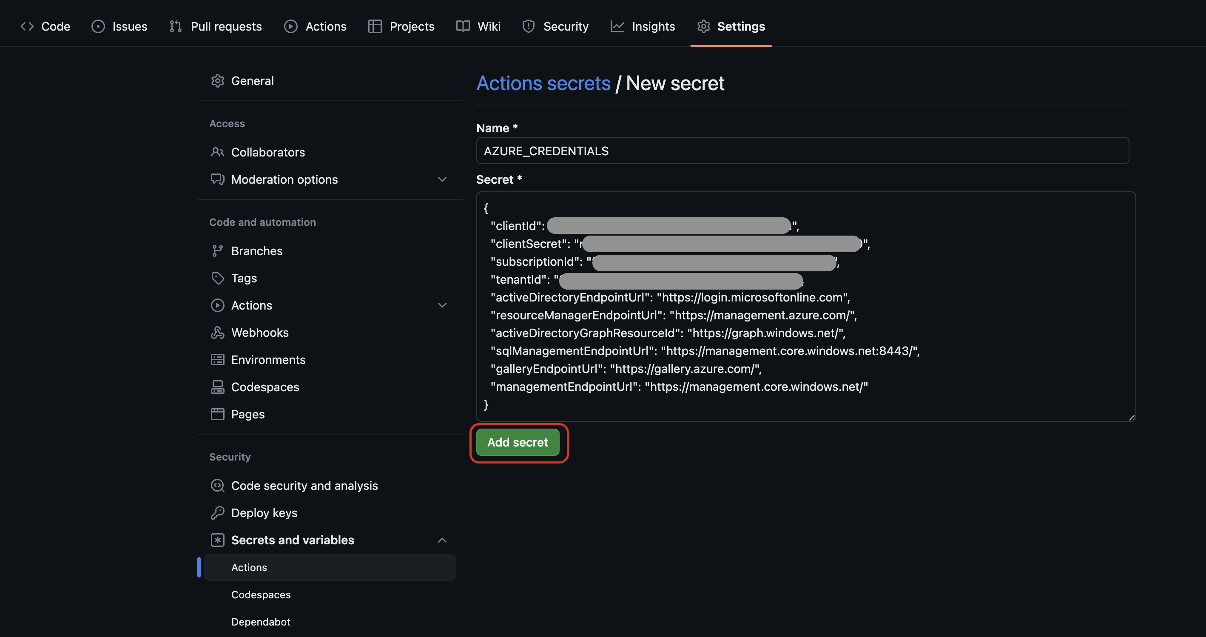1206x637 pixels.
Task: Expand the Actions section chevron in sidebar
Action: click(441, 305)
